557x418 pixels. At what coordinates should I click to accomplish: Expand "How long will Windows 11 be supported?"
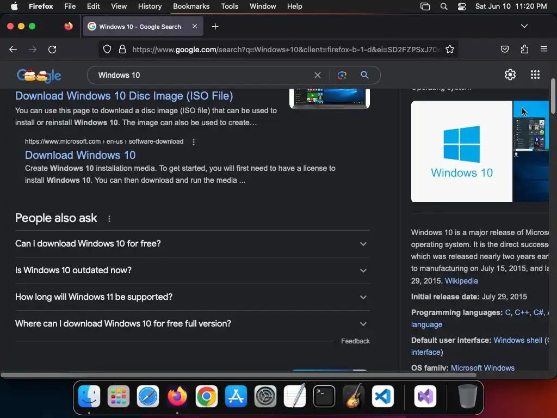pyautogui.click(x=192, y=297)
